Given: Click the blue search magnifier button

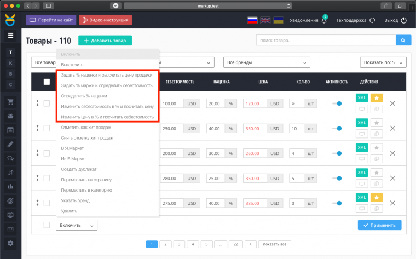Looking at the screenshot, I should [403, 41].
